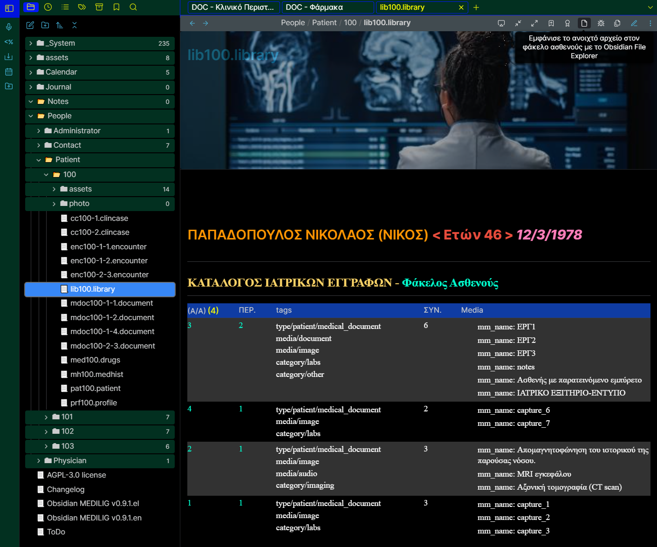Navigate back in note history
Viewport: 657px width, 547px height.
[192, 23]
